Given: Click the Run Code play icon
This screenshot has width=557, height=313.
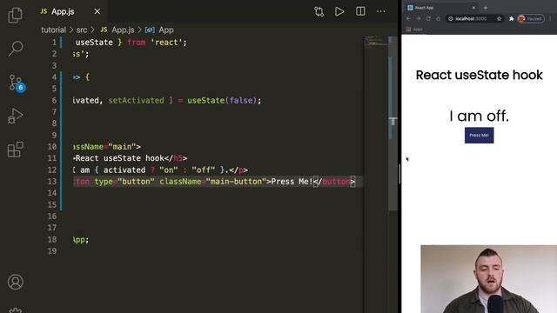Looking at the screenshot, I should click(x=339, y=11).
